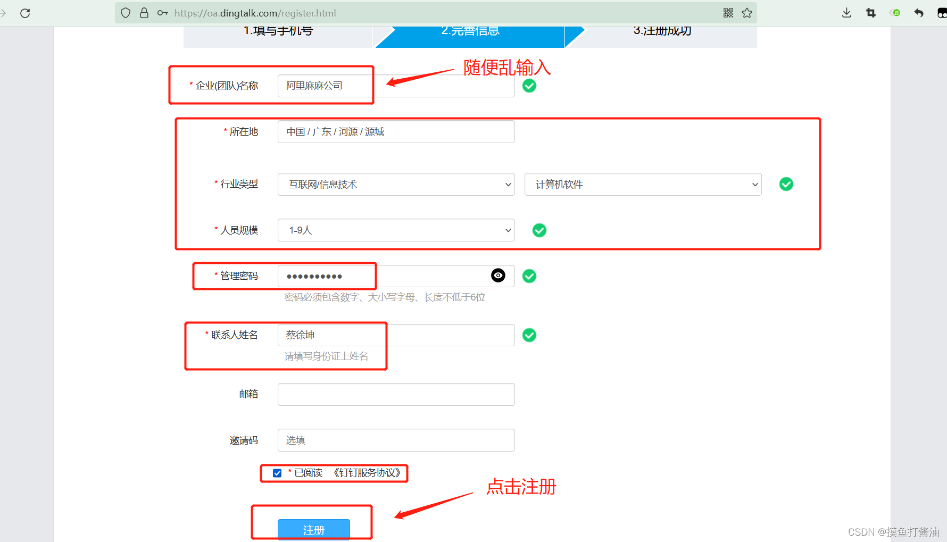Click the green extension icon in toolbar
This screenshot has height=542, width=947.
tap(895, 13)
